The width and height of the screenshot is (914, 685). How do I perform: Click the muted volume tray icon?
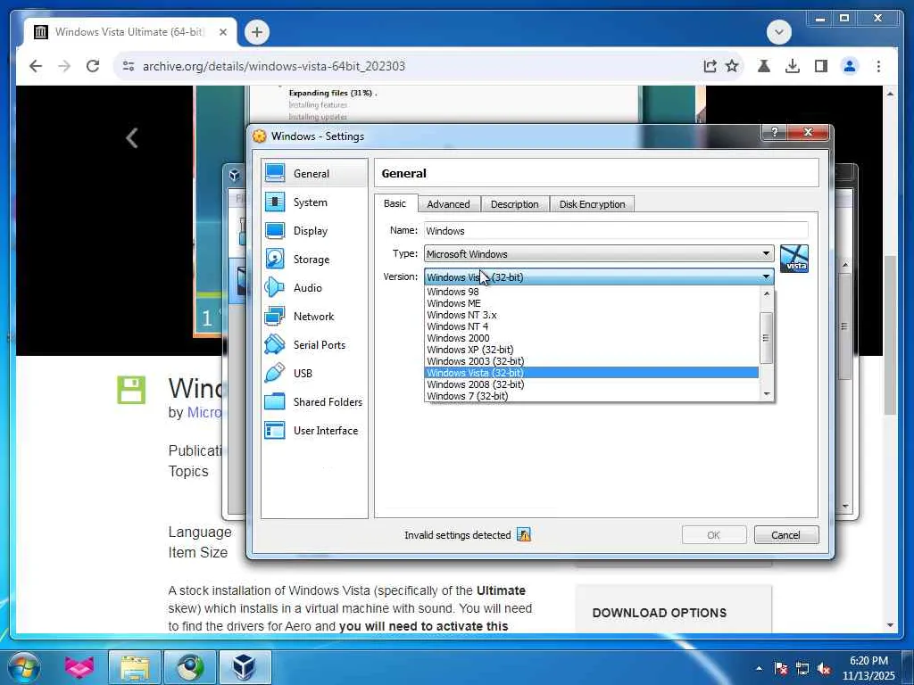click(x=824, y=668)
